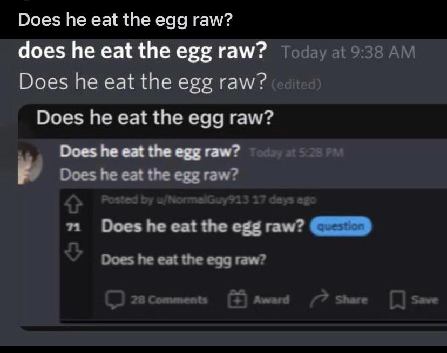Click the comment speech bubble icon
447x353 pixels.
coord(116,300)
